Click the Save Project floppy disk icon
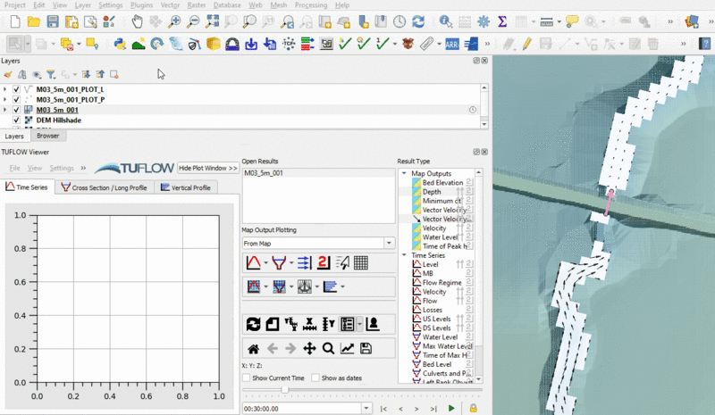 coord(53,21)
